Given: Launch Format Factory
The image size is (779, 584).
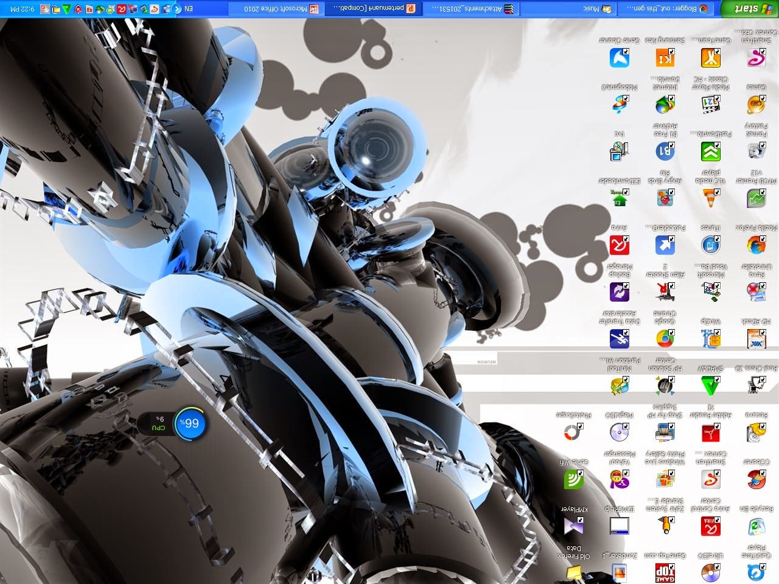Looking at the screenshot, I should [x=756, y=149].
